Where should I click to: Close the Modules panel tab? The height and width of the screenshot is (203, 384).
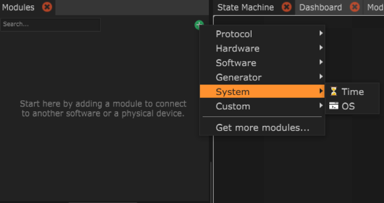click(x=47, y=7)
